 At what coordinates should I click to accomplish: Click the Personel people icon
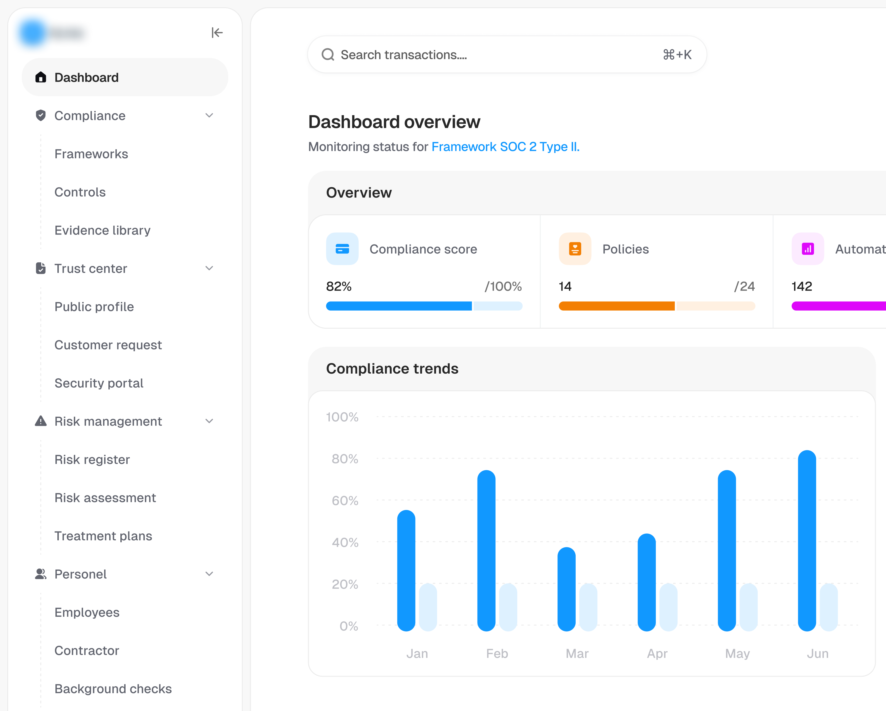41,574
